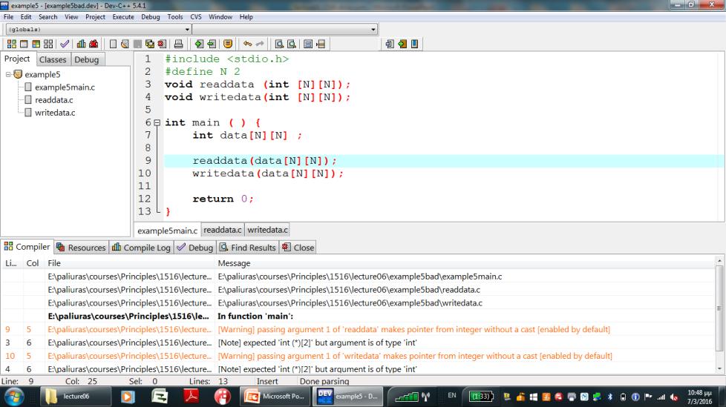Viewport: 726px width, 407px height.
Task: Click the grayed Save toolbar icon
Action: [137, 44]
